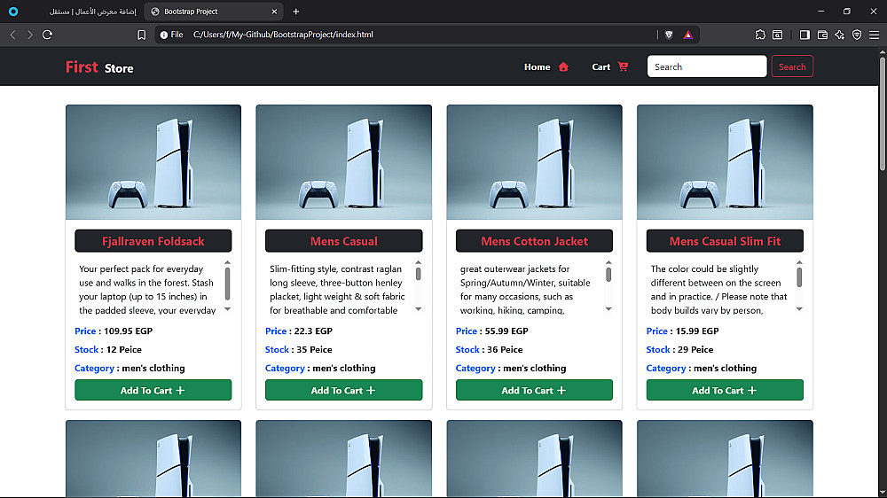
Task: Click down arrow of Cotton Jacket description scrollbar
Action: [x=608, y=309]
